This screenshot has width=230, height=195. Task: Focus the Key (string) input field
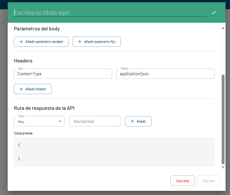(x=95, y=121)
